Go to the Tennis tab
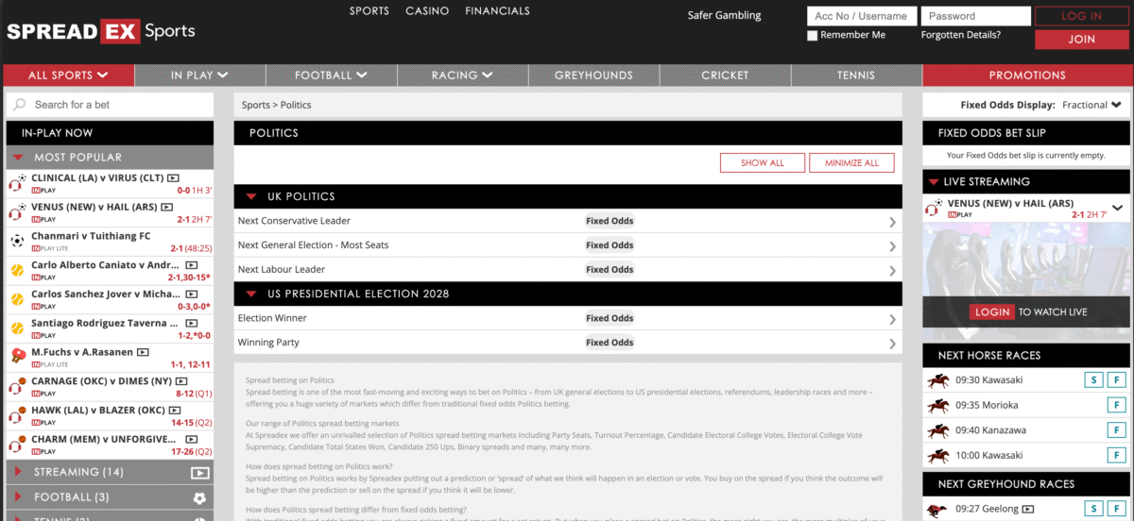Viewport: 1134px width, 521px height. 856,75
